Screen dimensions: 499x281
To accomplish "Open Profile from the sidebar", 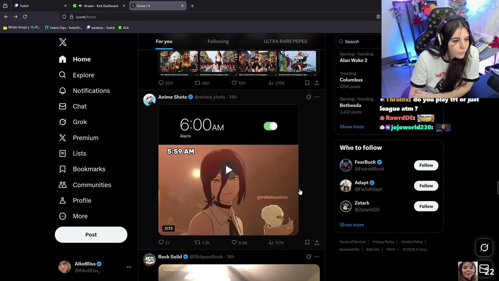I will point(75,200).
